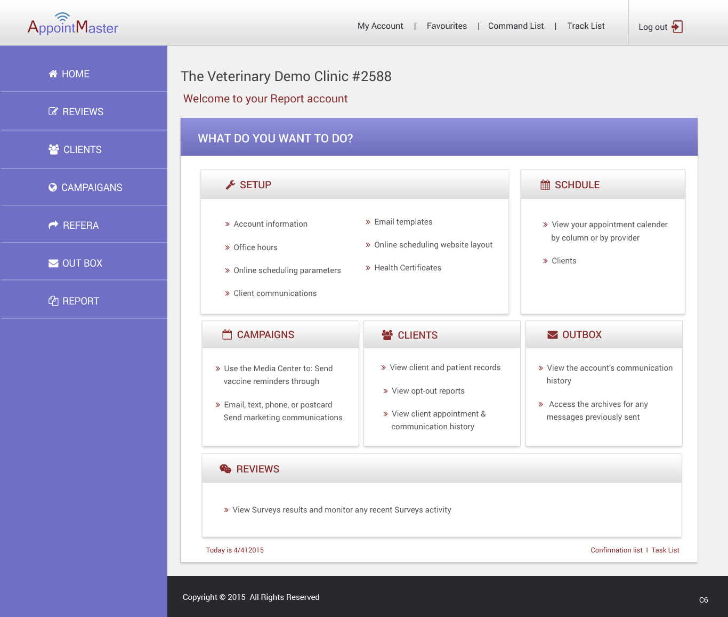Click the Log out arrow icon
This screenshot has width=728, height=617.
point(677,27)
